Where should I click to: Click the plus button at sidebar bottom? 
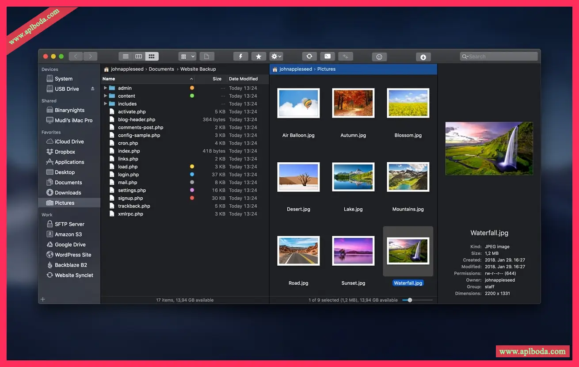(x=43, y=299)
